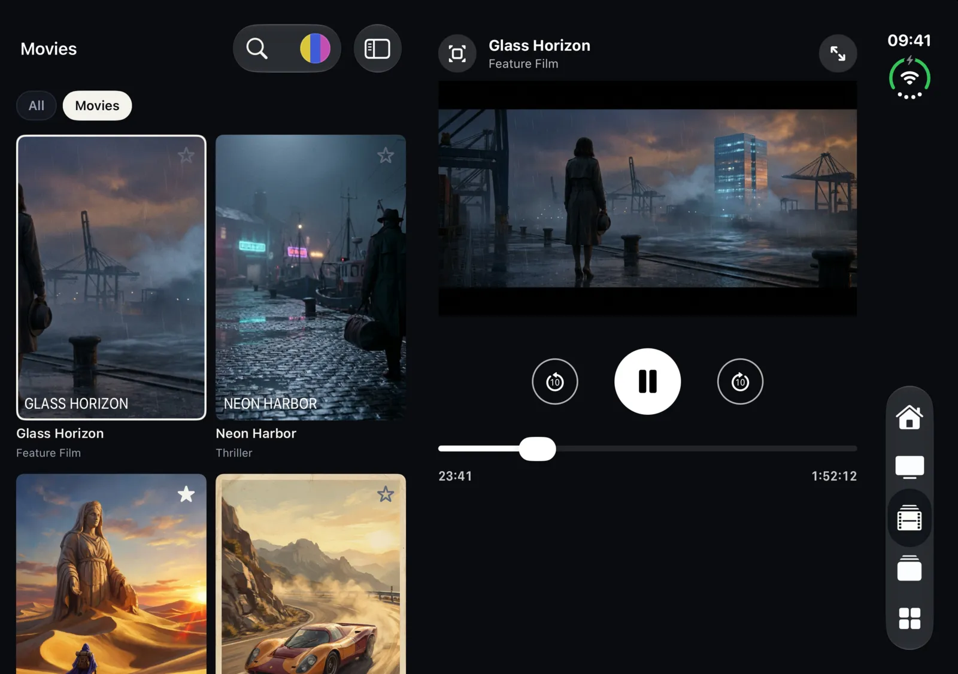The height and width of the screenshot is (674, 958).
Task: Click the video preview frame
Action: (647, 198)
